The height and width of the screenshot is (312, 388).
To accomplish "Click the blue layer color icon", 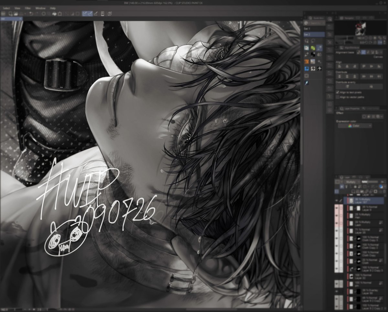I will coord(381,187).
